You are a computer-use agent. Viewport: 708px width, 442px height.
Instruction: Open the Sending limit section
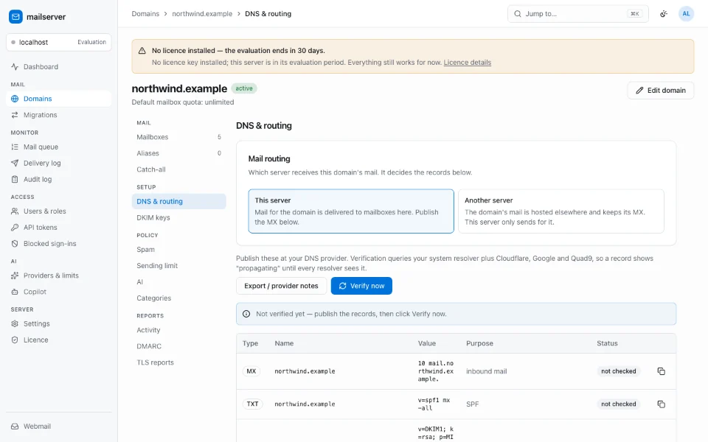pyautogui.click(x=178, y=266)
